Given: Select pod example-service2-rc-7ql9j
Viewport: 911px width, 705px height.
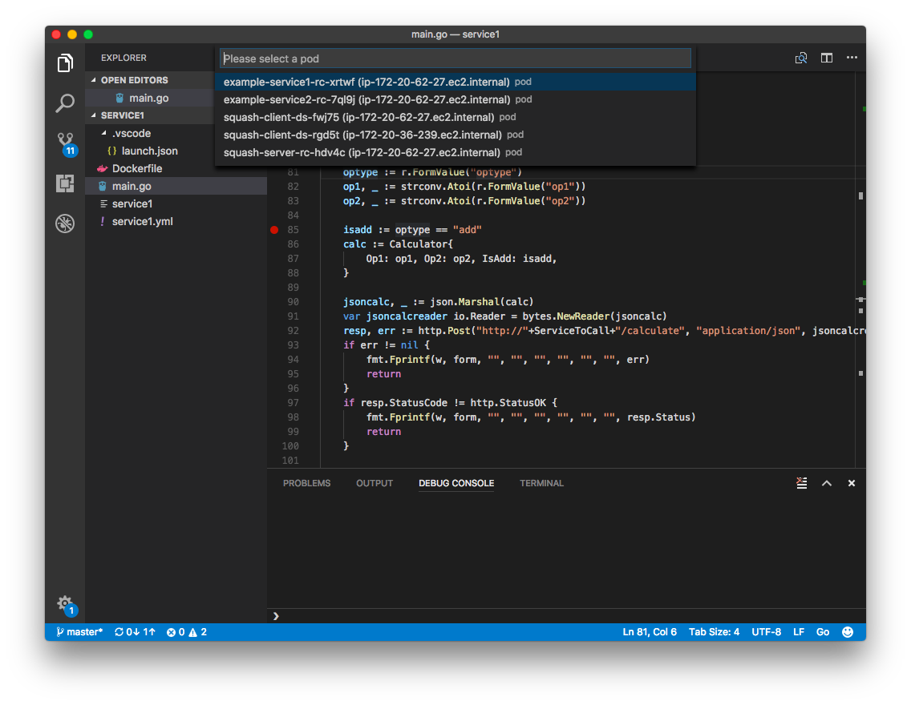Looking at the screenshot, I should [455, 99].
